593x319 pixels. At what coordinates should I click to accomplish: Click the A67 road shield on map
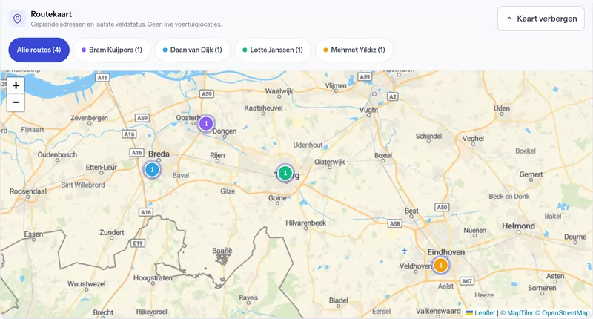[467, 281]
